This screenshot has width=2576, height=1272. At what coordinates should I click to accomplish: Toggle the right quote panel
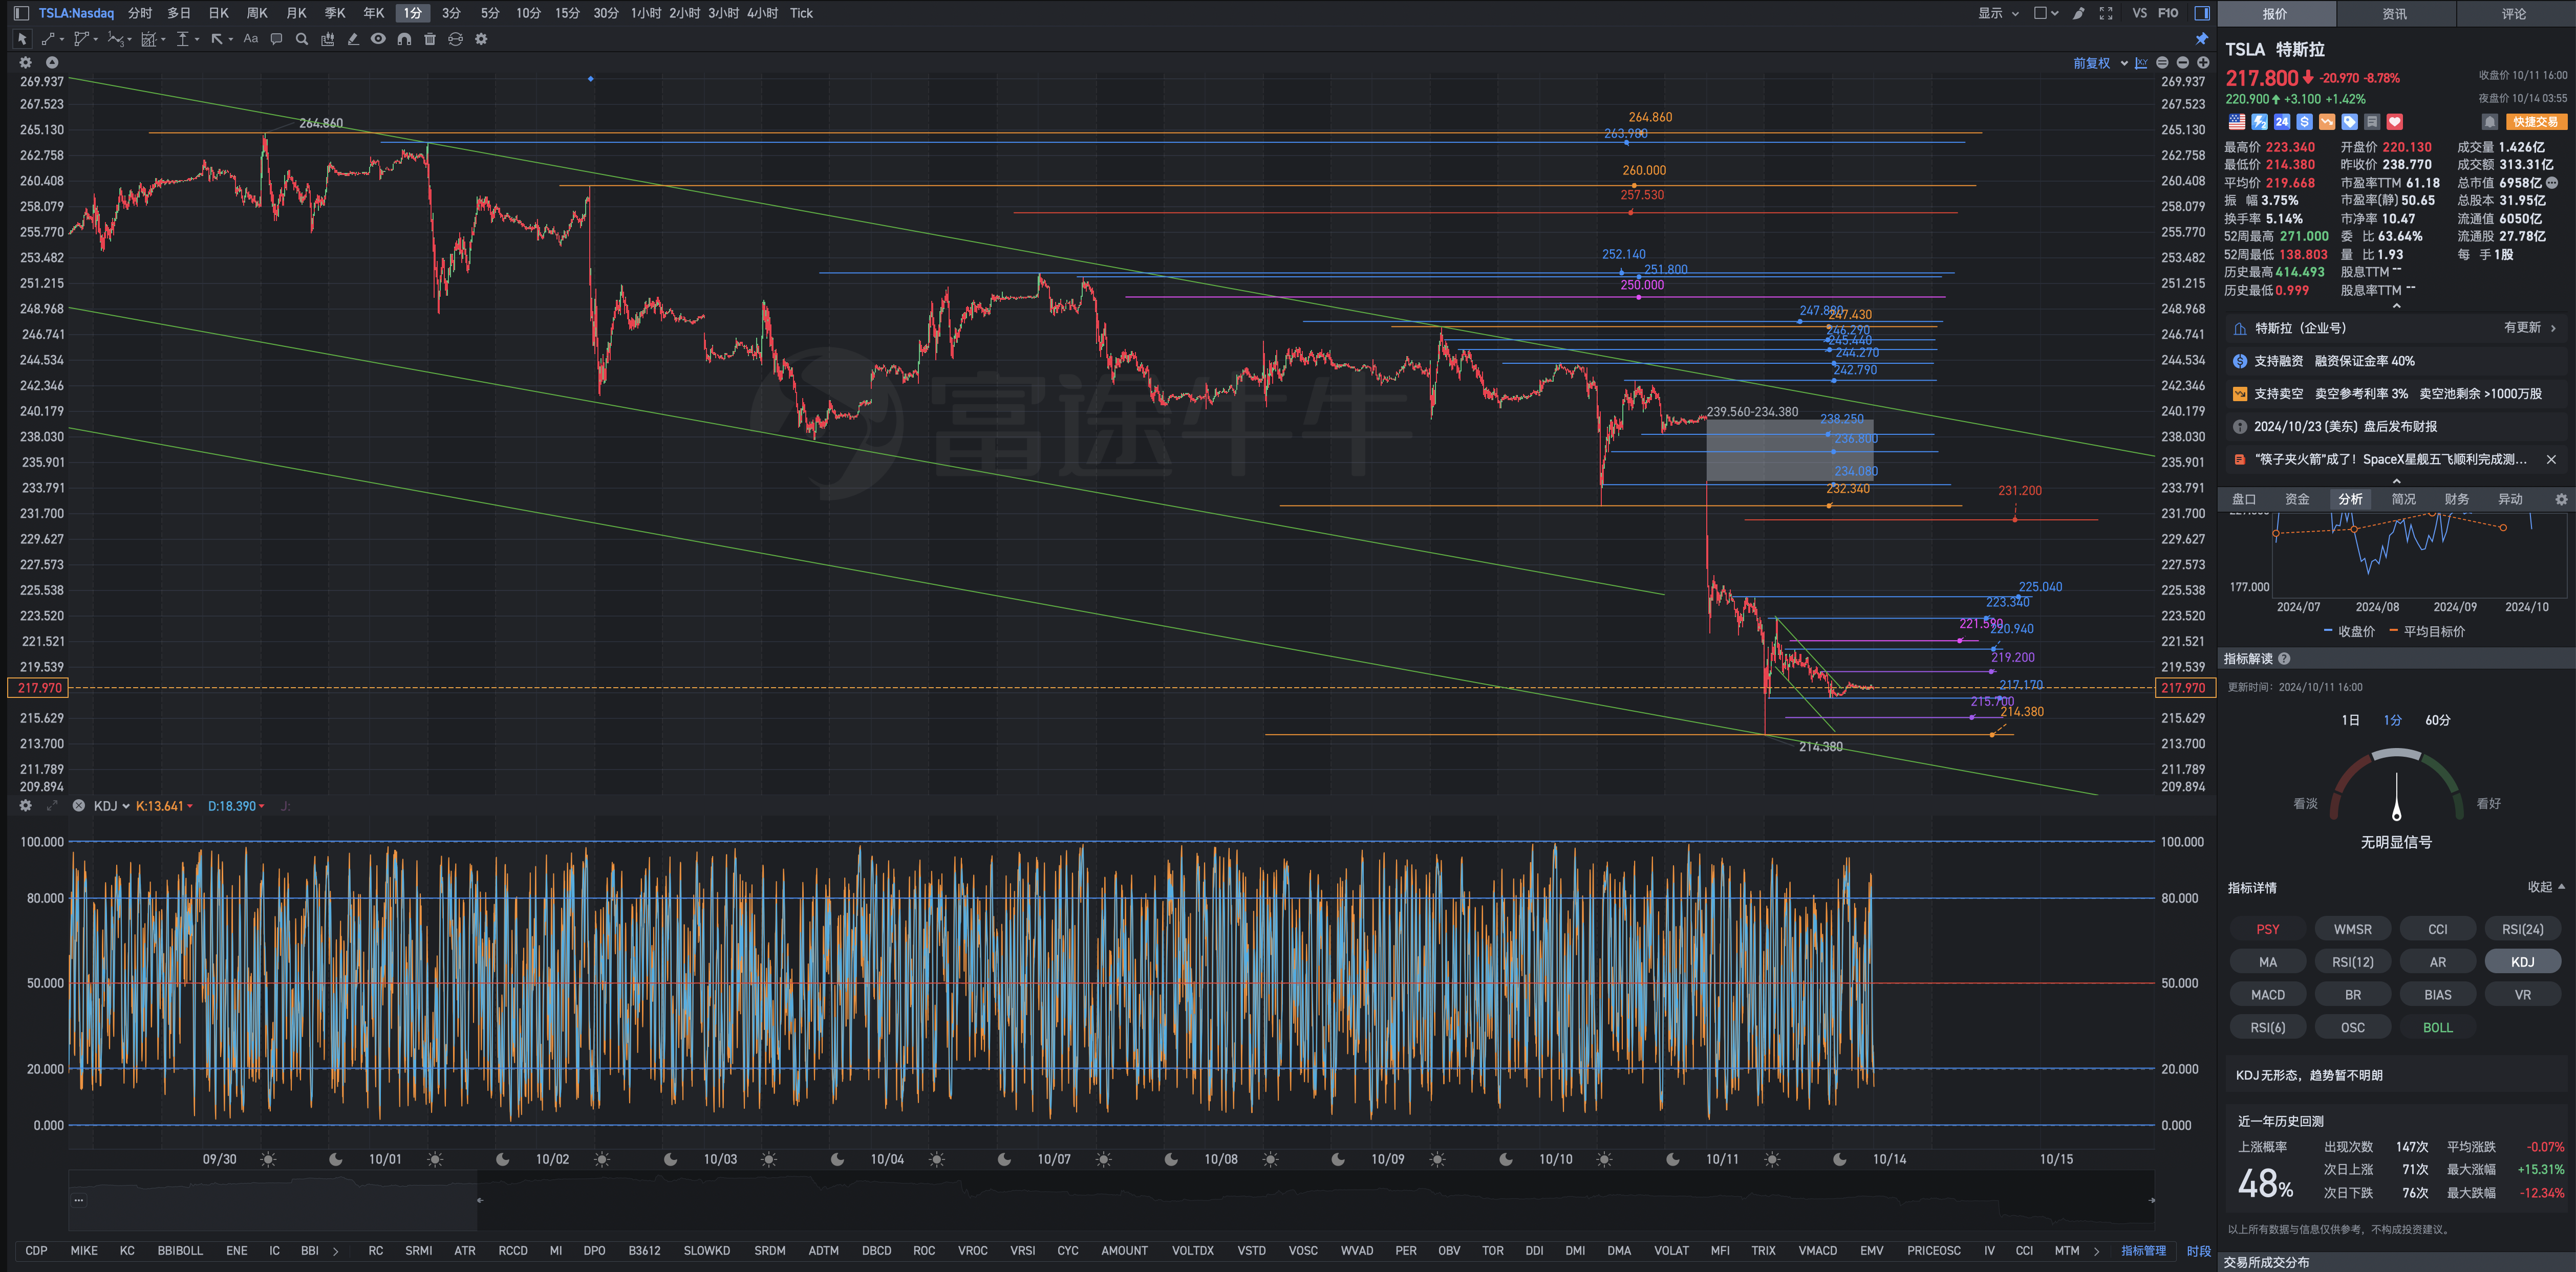coord(2202,13)
